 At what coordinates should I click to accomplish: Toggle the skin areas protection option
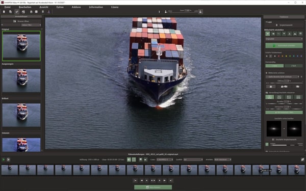click(267, 73)
